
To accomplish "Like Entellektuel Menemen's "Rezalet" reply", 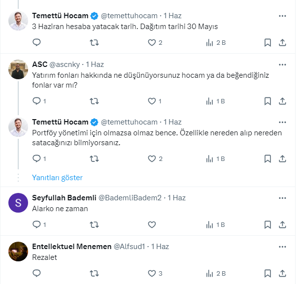I will [152, 273].
